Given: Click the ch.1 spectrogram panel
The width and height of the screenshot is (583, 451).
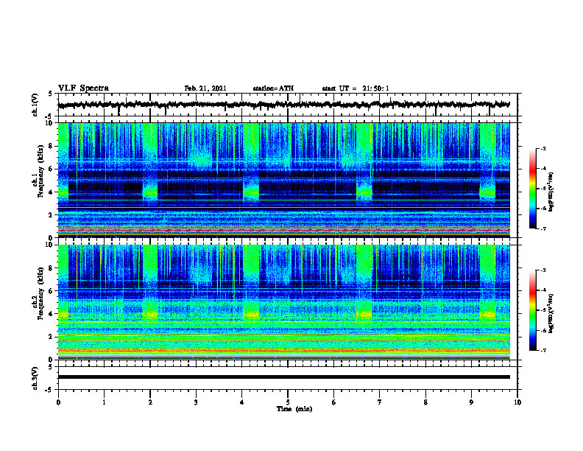Looking at the screenshot, I should point(284,180).
